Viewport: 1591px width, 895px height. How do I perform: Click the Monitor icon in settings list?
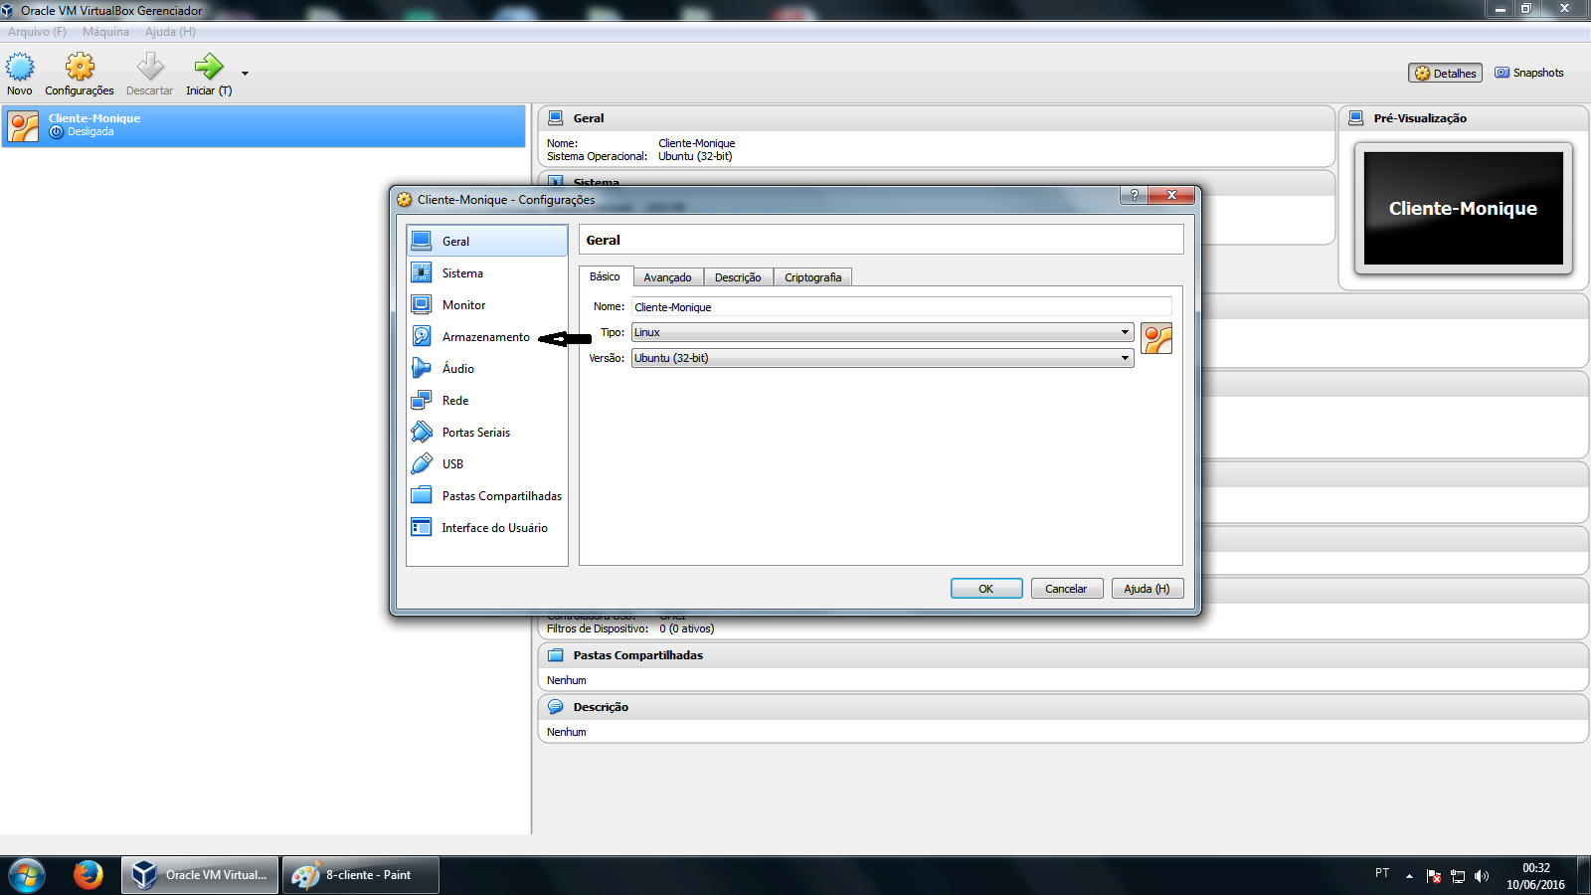[x=422, y=304]
